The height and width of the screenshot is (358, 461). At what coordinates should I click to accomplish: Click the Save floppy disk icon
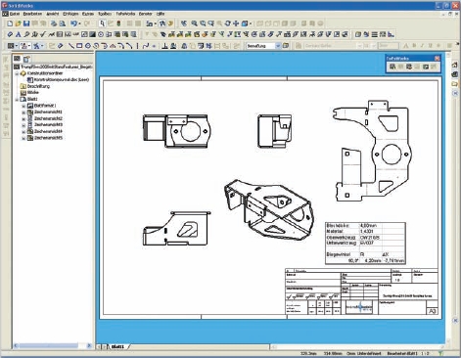coord(26,23)
